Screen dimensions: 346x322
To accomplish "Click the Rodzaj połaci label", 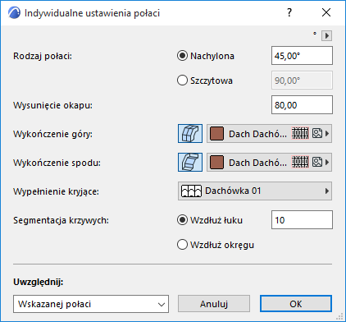I will tap(43, 56).
